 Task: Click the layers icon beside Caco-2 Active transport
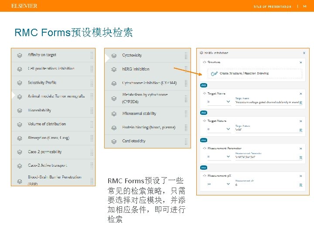click(x=20, y=166)
